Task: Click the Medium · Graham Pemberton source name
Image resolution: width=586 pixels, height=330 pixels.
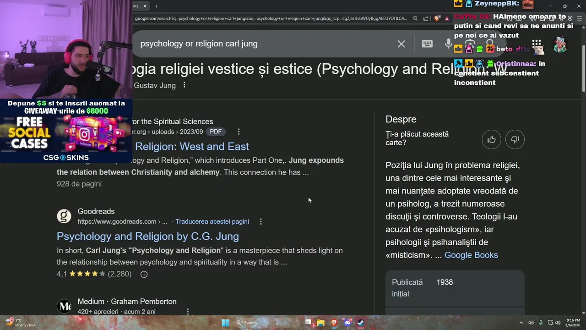Action: click(x=127, y=302)
